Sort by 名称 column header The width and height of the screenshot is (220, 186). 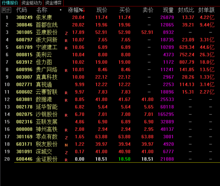[x=42, y=10]
